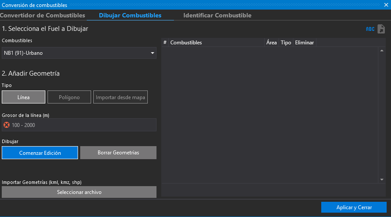Sort by the Área column header
The height and width of the screenshot is (217, 391).
point(271,43)
